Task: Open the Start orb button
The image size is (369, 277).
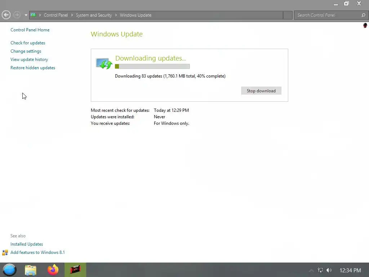Action: coord(9,270)
